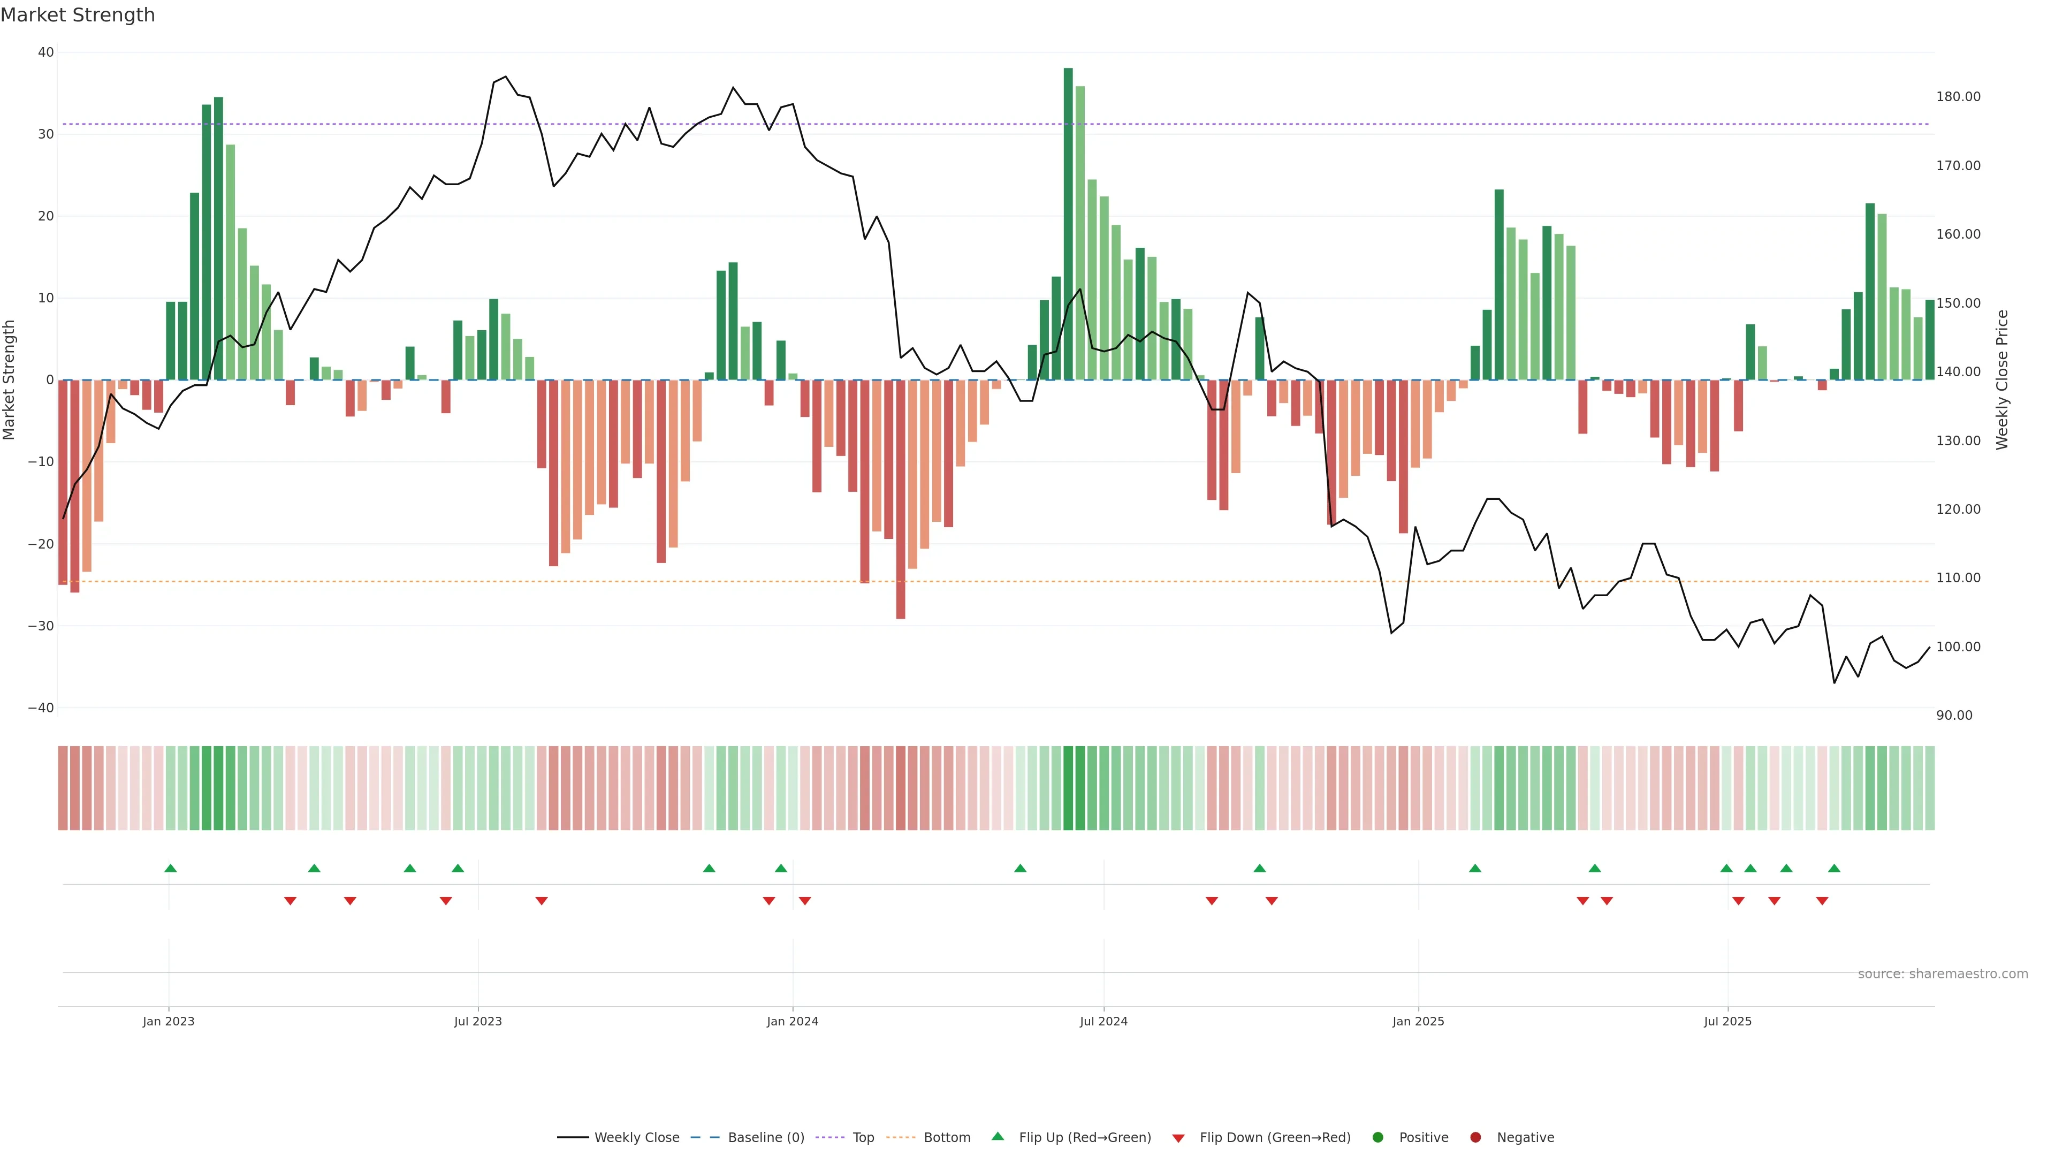2055x1156 pixels.
Task: Click the Baseline (0) dashed blue legend icon
Action: tap(704, 1137)
